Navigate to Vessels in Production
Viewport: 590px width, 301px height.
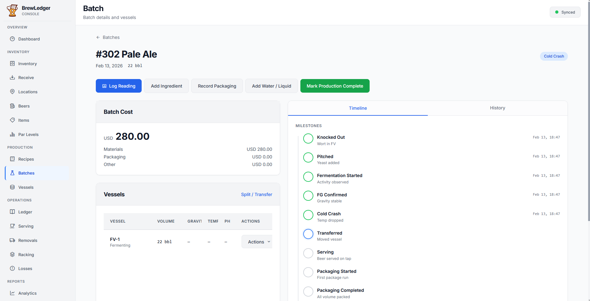pyautogui.click(x=26, y=187)
